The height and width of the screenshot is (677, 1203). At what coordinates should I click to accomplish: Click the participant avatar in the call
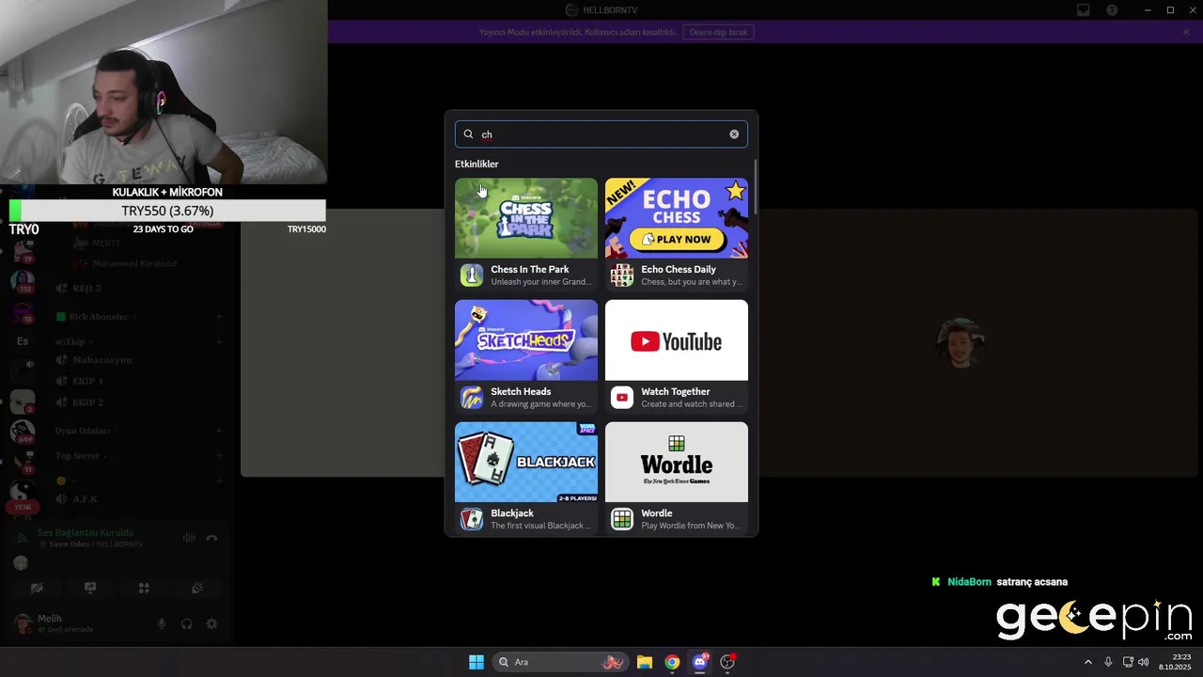pos(961,342)
